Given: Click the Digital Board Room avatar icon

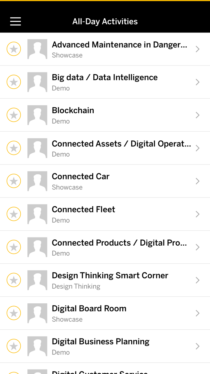Looking at the screenshot, I should click(37, 313).
